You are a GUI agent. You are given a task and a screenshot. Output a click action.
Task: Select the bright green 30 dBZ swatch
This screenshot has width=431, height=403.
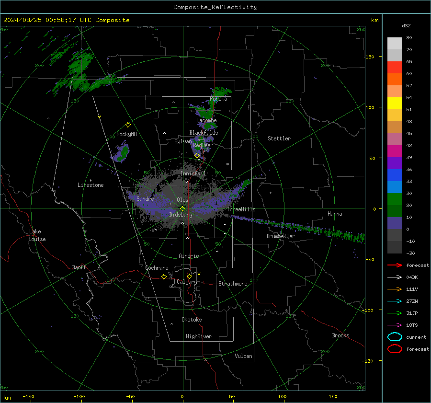(x=395, y=199)
